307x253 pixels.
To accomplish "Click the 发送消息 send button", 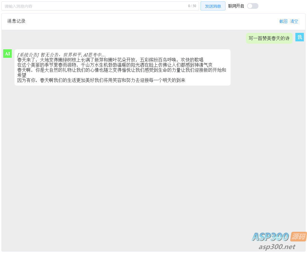I will (x=213, y=6).
